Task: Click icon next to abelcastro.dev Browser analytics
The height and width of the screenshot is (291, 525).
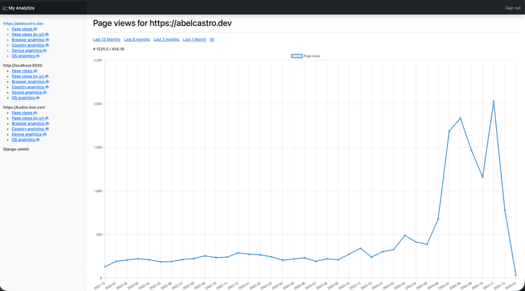Action: [x=47, y=40]
